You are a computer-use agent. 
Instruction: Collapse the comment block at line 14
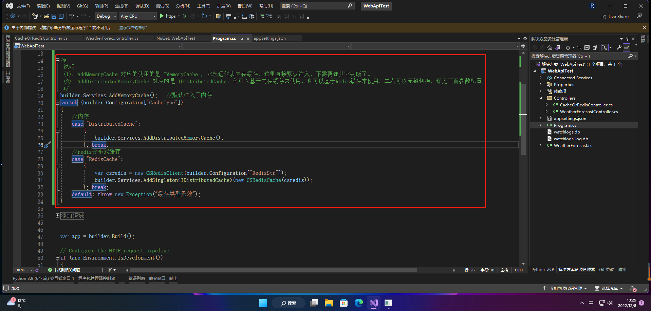click(x=58, y=60)
